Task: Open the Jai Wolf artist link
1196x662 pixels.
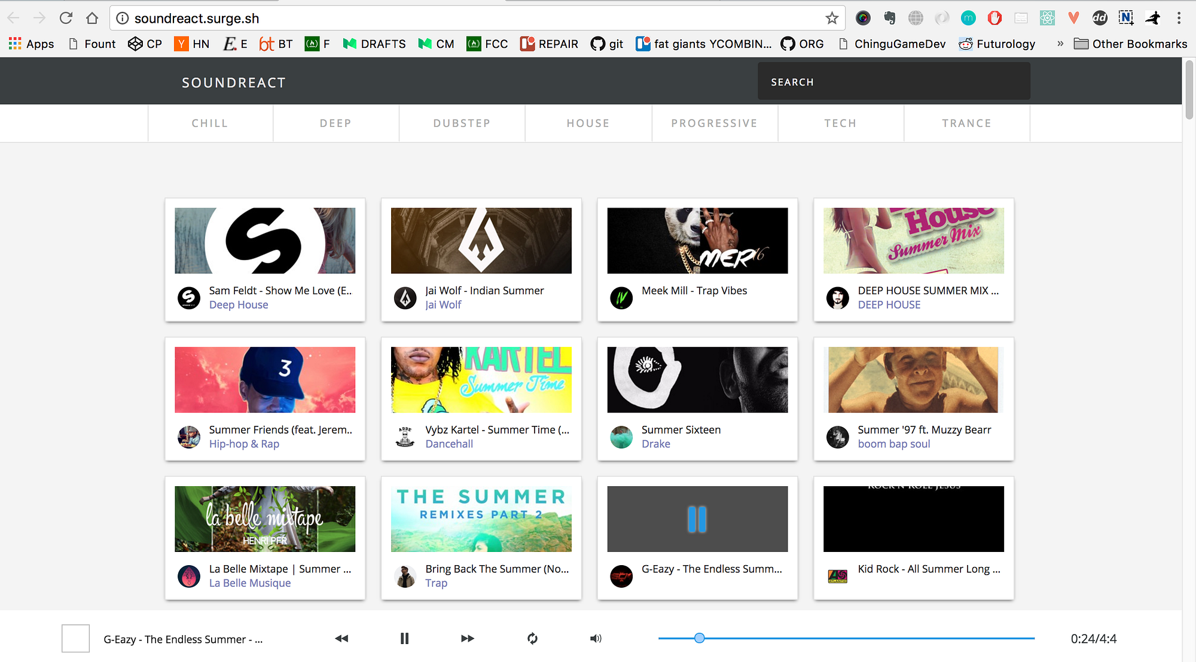Action: (x=443, y=305)
